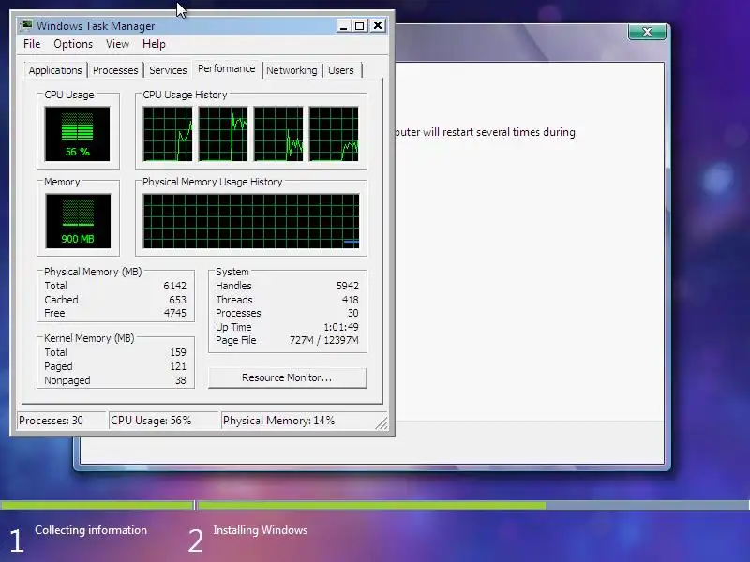Click the CPU Usage 56 % gauge
750x562 pixels.
pyautogui.click(x=78, y=134)
